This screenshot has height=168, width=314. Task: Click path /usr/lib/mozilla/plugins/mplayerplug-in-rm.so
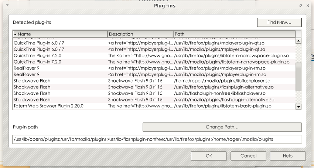[x=220, y=74]
